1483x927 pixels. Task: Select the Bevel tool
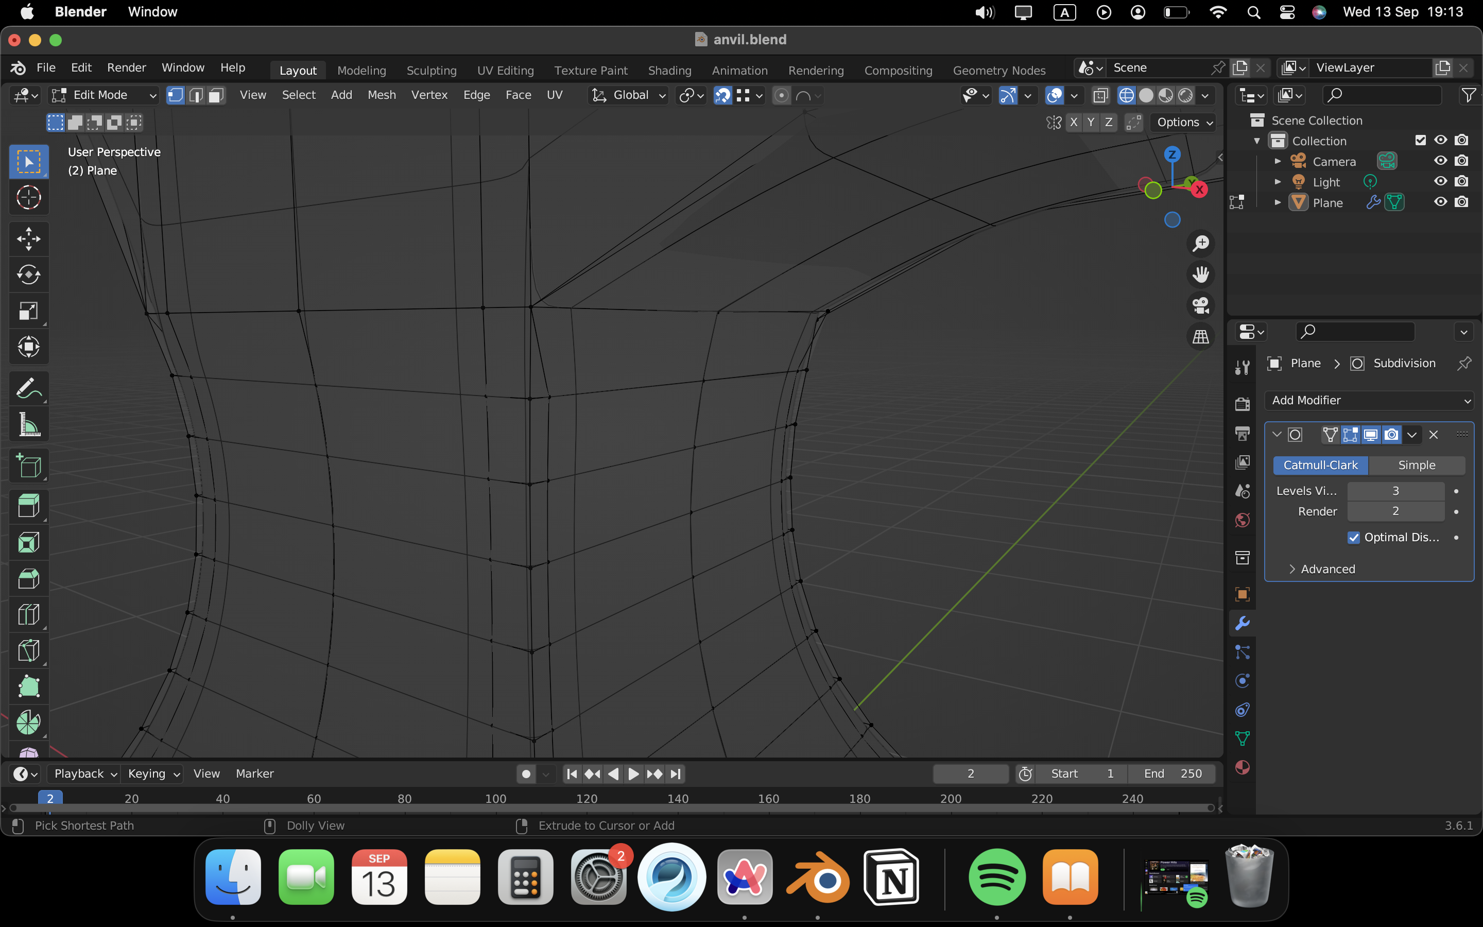coord(28,579)
